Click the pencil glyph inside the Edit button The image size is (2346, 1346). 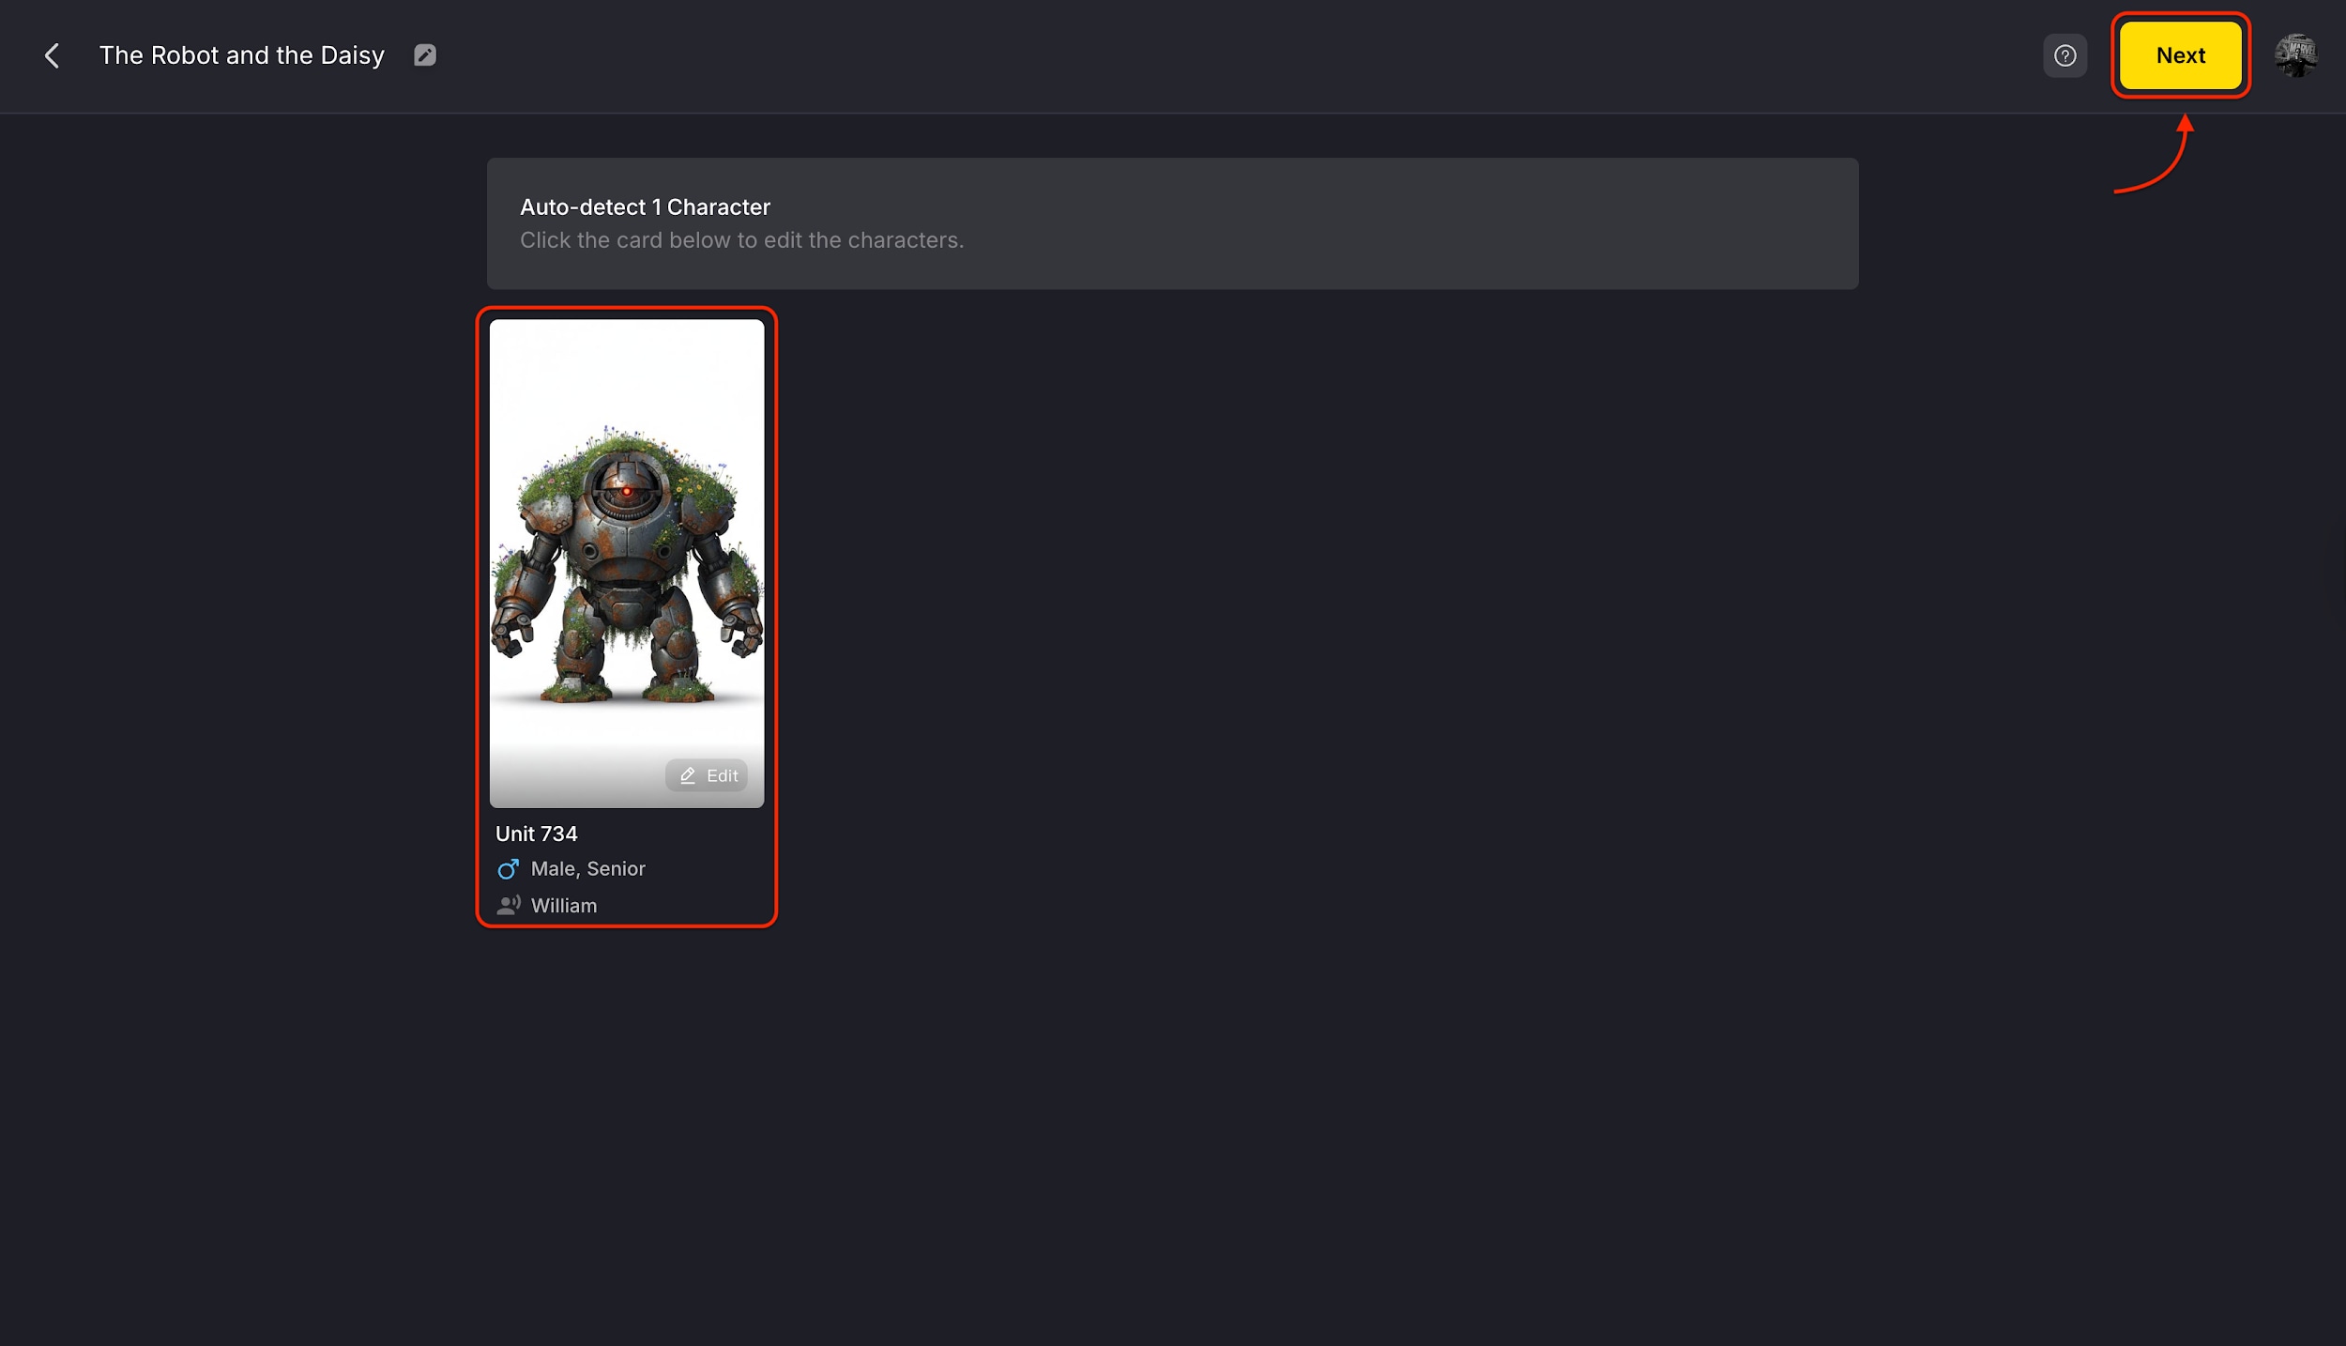coord(686,776)
